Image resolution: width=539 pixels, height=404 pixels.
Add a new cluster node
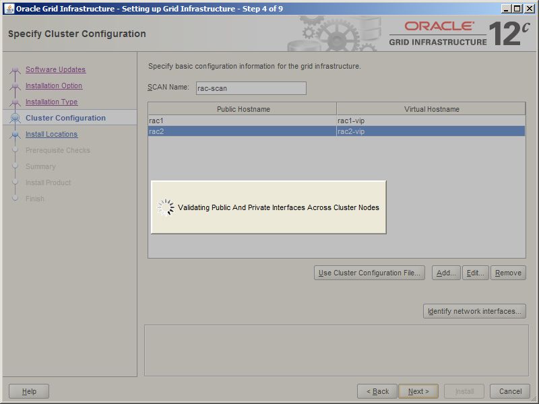(x=446, y=273)
